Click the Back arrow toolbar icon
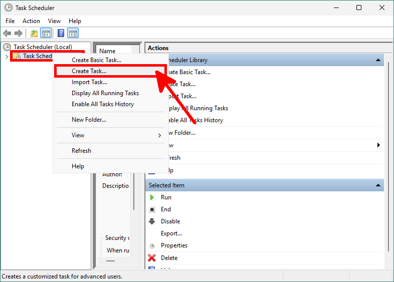The image size is (394, 282). click(7, 34)
